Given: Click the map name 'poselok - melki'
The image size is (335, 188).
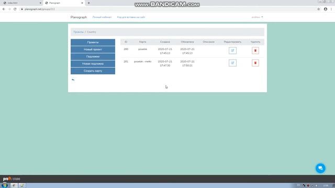Looking at the screenshot, I should coord(142,62).
